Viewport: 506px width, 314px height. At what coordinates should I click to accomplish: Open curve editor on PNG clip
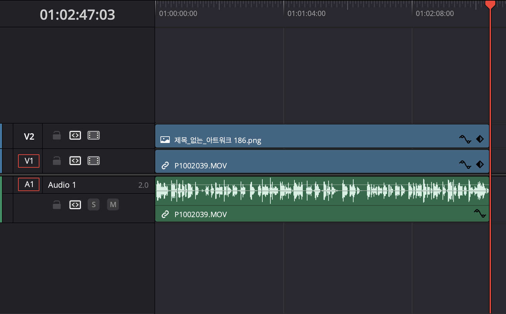[465, 139]
